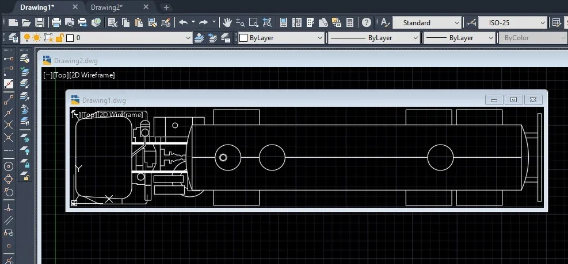Click the white swatch in color control

[244, 38]
